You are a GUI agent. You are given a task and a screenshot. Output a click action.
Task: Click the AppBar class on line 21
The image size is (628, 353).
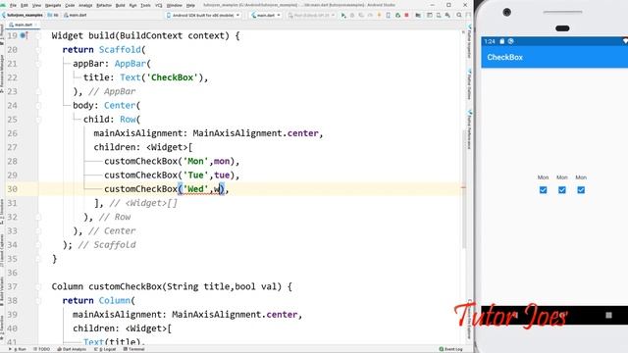131,64
